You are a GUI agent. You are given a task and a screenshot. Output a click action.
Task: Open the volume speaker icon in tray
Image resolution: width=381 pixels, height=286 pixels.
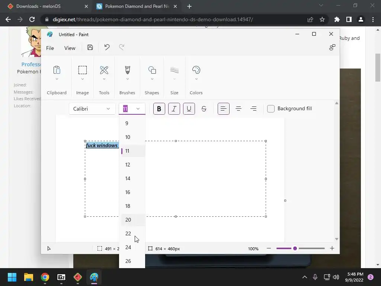point(336,277)
